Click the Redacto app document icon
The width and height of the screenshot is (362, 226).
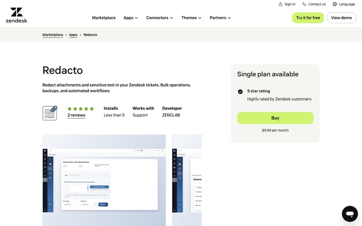50,113
